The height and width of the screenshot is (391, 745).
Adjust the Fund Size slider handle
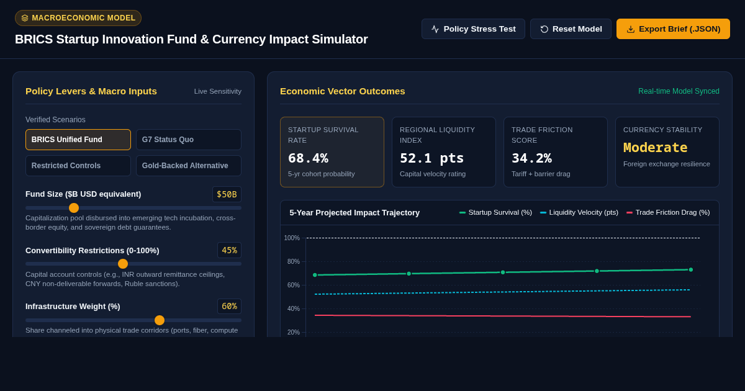tap(74, 208)
